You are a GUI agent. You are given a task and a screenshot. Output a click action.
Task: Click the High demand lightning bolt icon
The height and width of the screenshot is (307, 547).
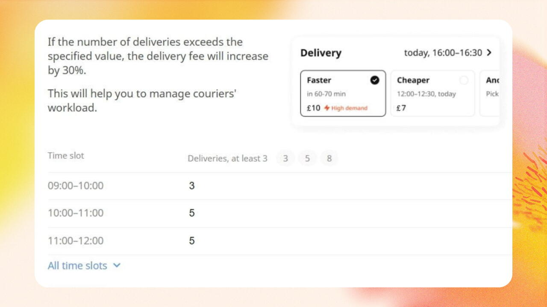coord(327,108)
